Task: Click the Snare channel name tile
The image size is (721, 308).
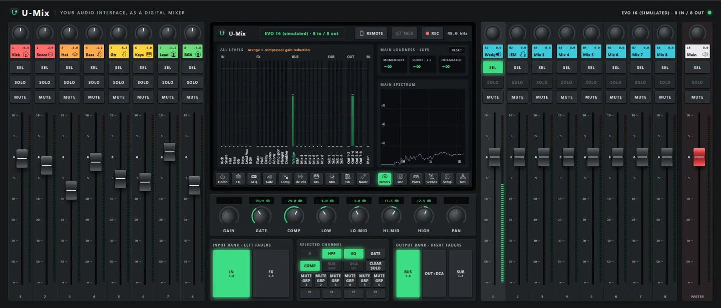Action: tap(45, 51)
